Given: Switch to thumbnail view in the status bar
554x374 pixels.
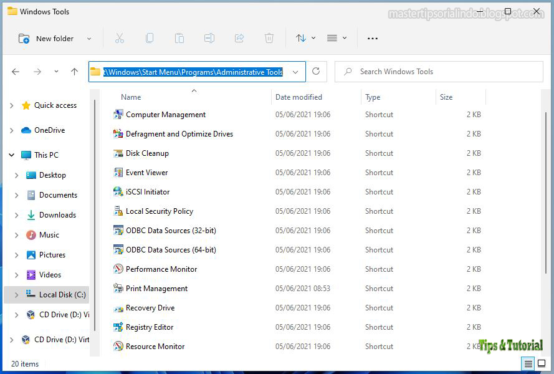Looking at the screenshot, I should click(x=541, y=363).
